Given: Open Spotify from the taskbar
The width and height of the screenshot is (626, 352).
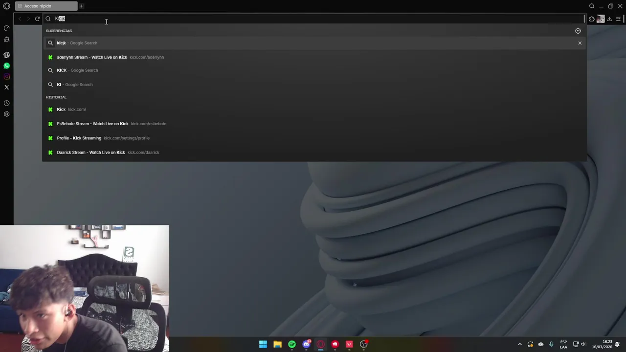Looking at the screenshot, I should pyautogui.click(x=292, y=344).
